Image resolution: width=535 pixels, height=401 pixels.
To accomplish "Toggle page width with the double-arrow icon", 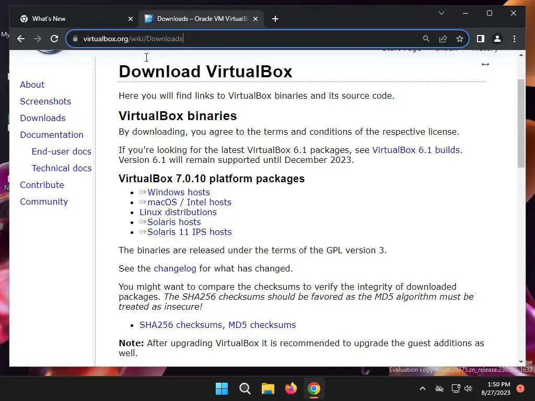I will point(485,64).
